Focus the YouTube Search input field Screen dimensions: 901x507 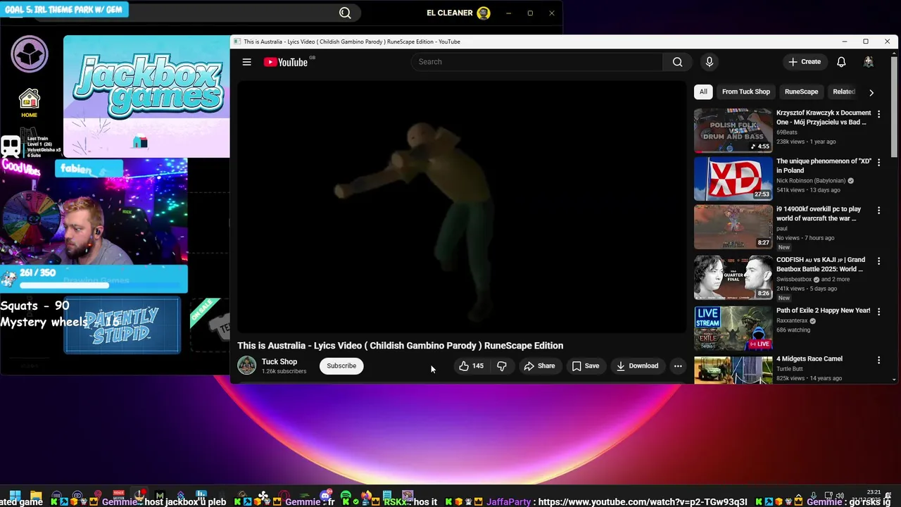[536, 62]
